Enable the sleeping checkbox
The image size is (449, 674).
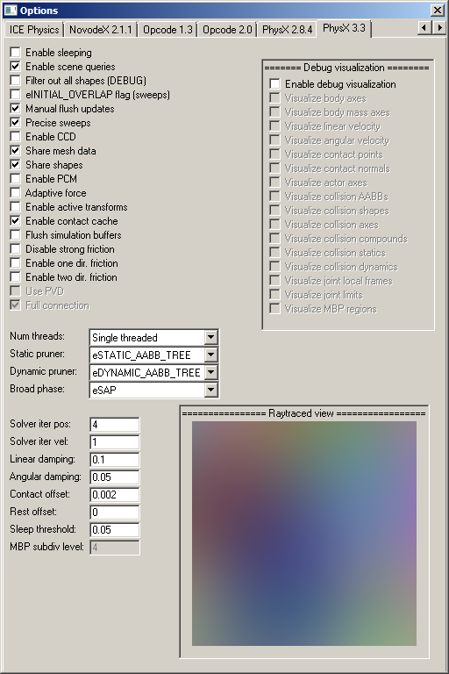tap(16, 53)
